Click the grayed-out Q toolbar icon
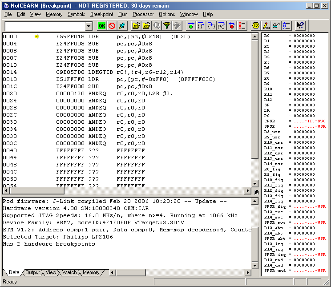This screenshot has height=287, width=331. (x=157, y=26)
